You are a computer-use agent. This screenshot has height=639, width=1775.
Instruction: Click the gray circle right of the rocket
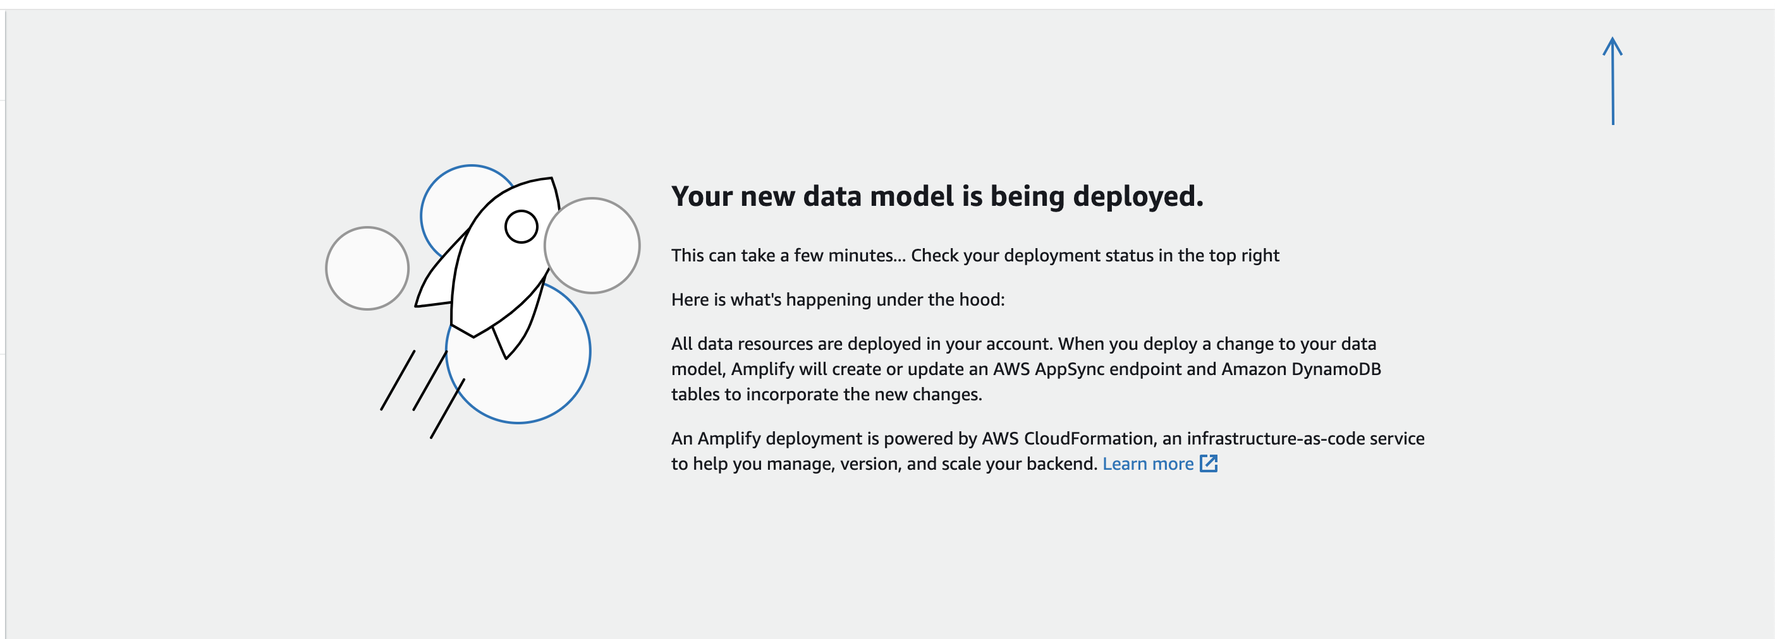click(592, 246)
